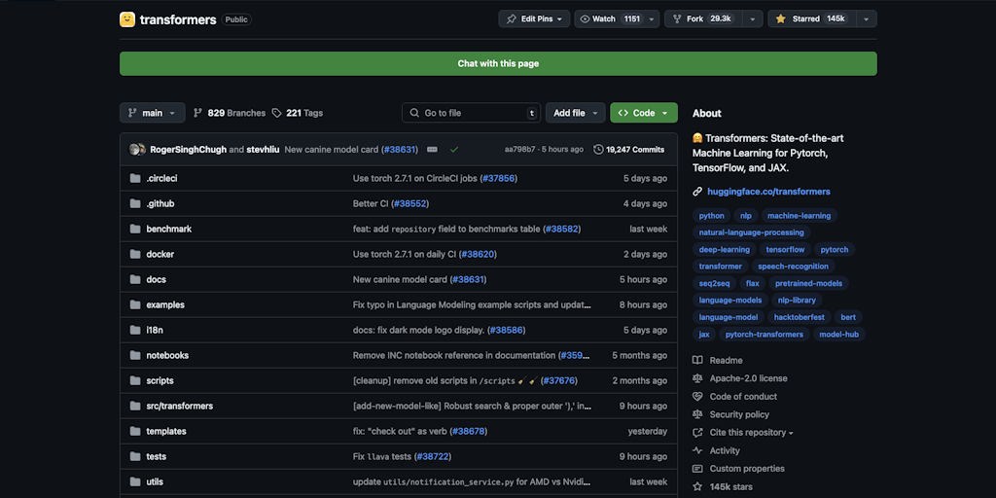Click the scripts folder icon
The width and height of the screenshot is (996, 498).
(x=135, y=380)
